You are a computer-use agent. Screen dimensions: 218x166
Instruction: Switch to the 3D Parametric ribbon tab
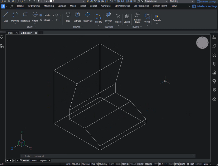click(141, 6)
